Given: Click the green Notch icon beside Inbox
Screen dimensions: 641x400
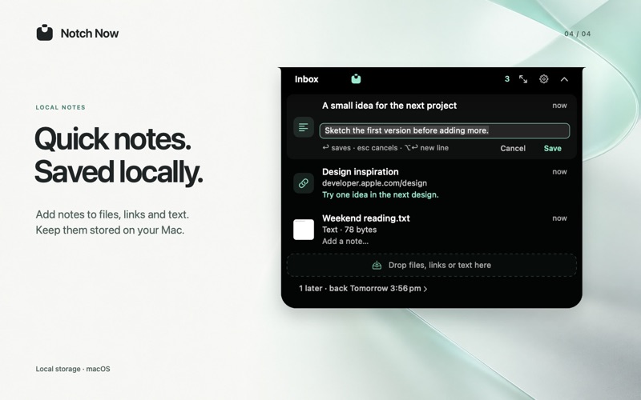Looking at the screenshot, I should (356, 78).
